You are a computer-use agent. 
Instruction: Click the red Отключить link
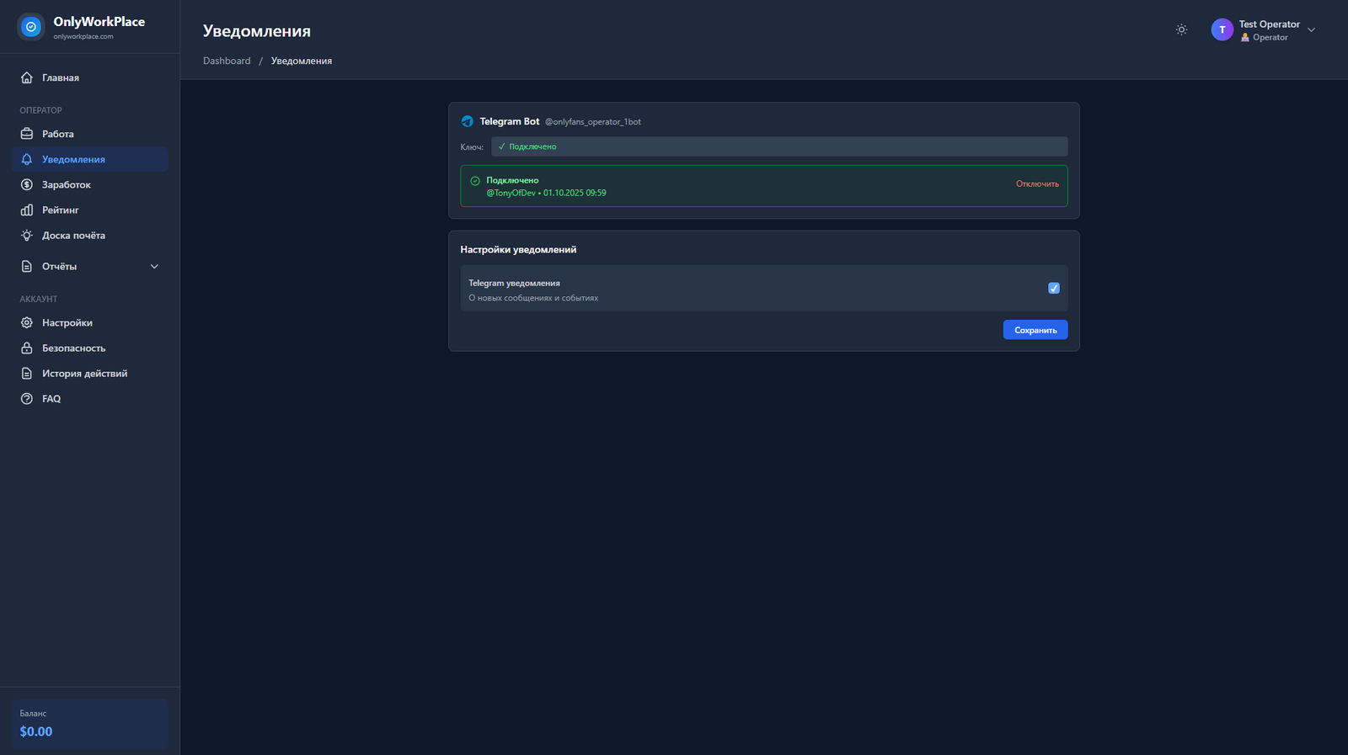1037,183
